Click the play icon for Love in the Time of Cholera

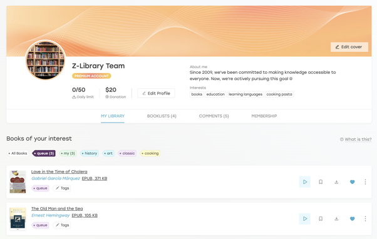(304, 182)
